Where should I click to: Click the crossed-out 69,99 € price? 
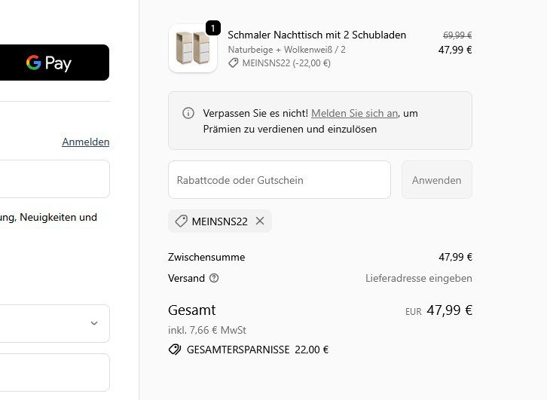[457, 35]
